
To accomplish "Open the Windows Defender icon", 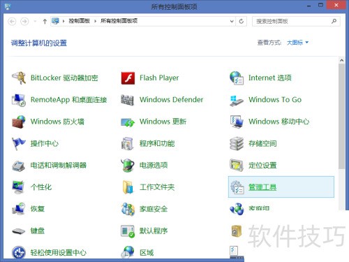I will click(x=128, y=100).
